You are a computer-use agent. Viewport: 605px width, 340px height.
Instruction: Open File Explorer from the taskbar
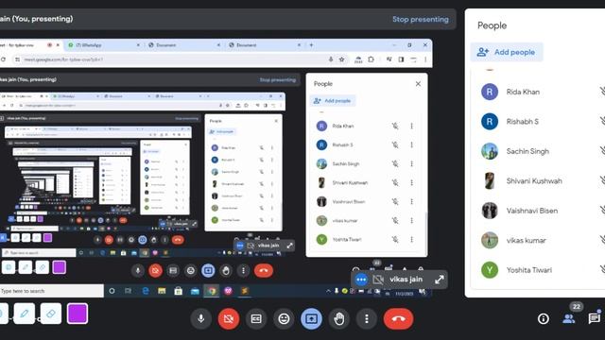162,291
